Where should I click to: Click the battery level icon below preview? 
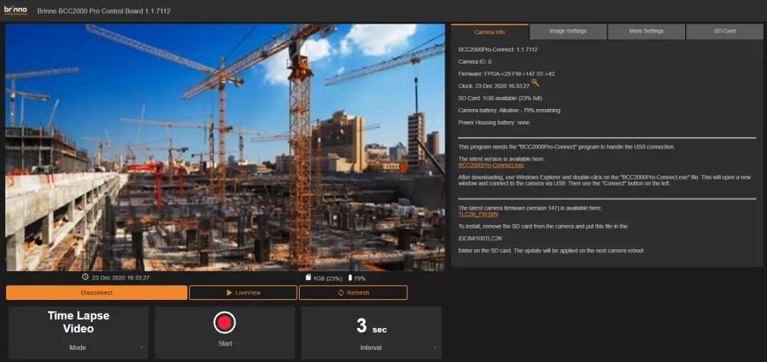[x=350, y=278]
